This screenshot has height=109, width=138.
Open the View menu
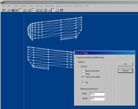point(32,6)
